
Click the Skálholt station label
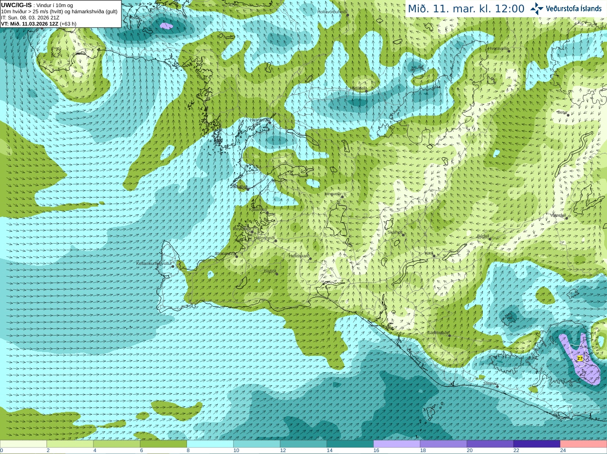(395, 233)
